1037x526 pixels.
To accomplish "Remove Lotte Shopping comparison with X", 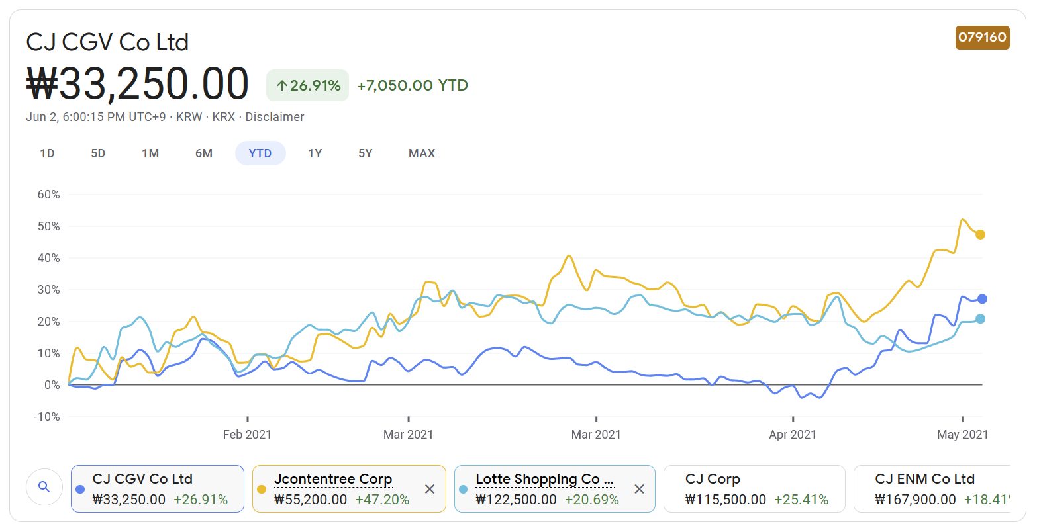I will pyautogui.click(x=639, y=489).
